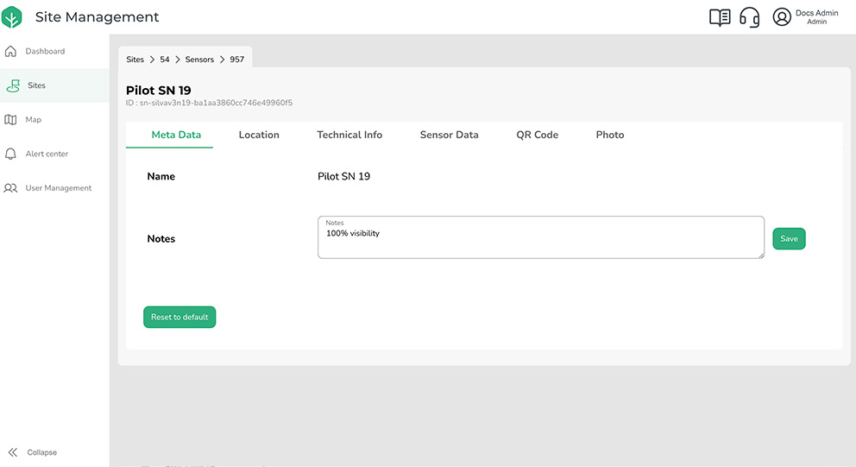
Task: View the QR Code tab
Action: coord(537,135)
